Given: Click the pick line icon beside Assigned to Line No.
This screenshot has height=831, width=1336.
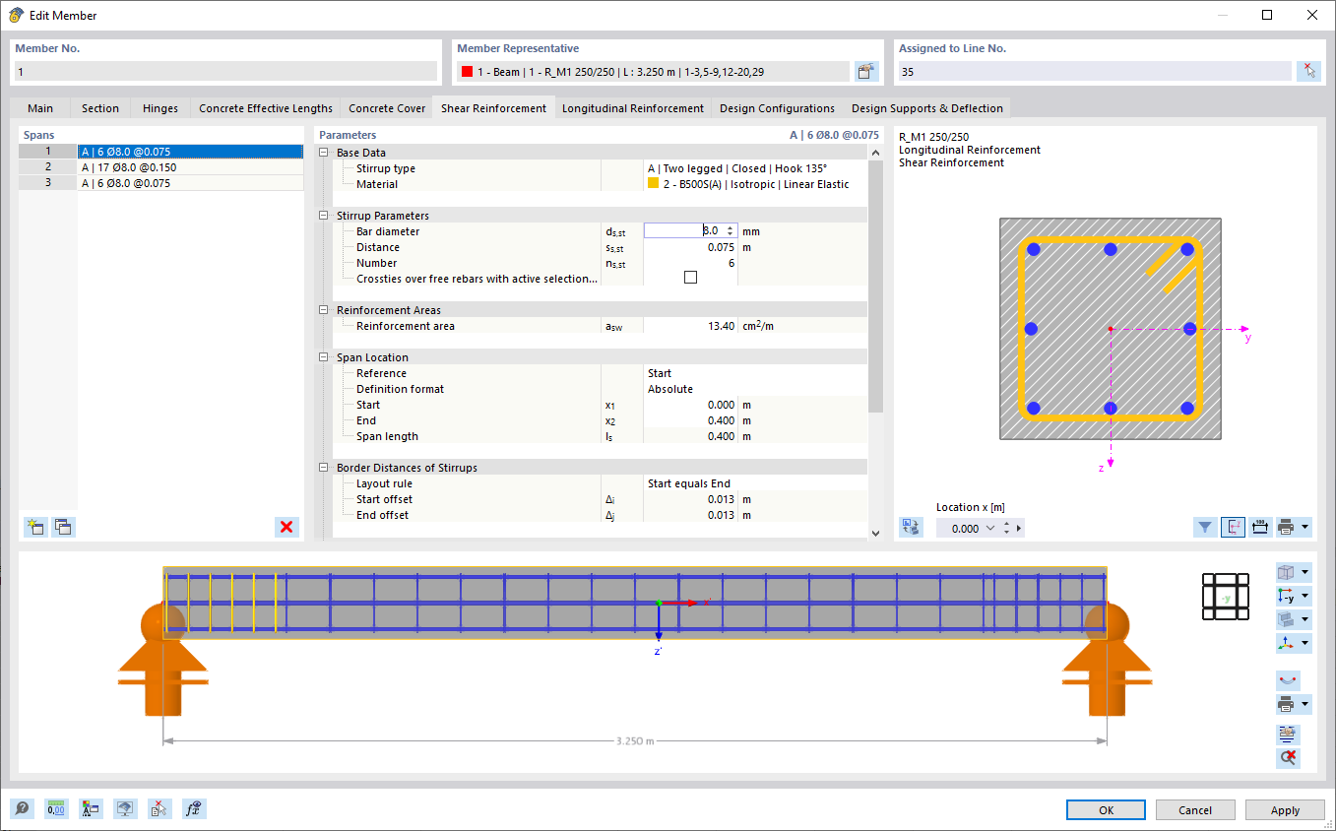Looking at the screenshot, I should (1308, 71).
